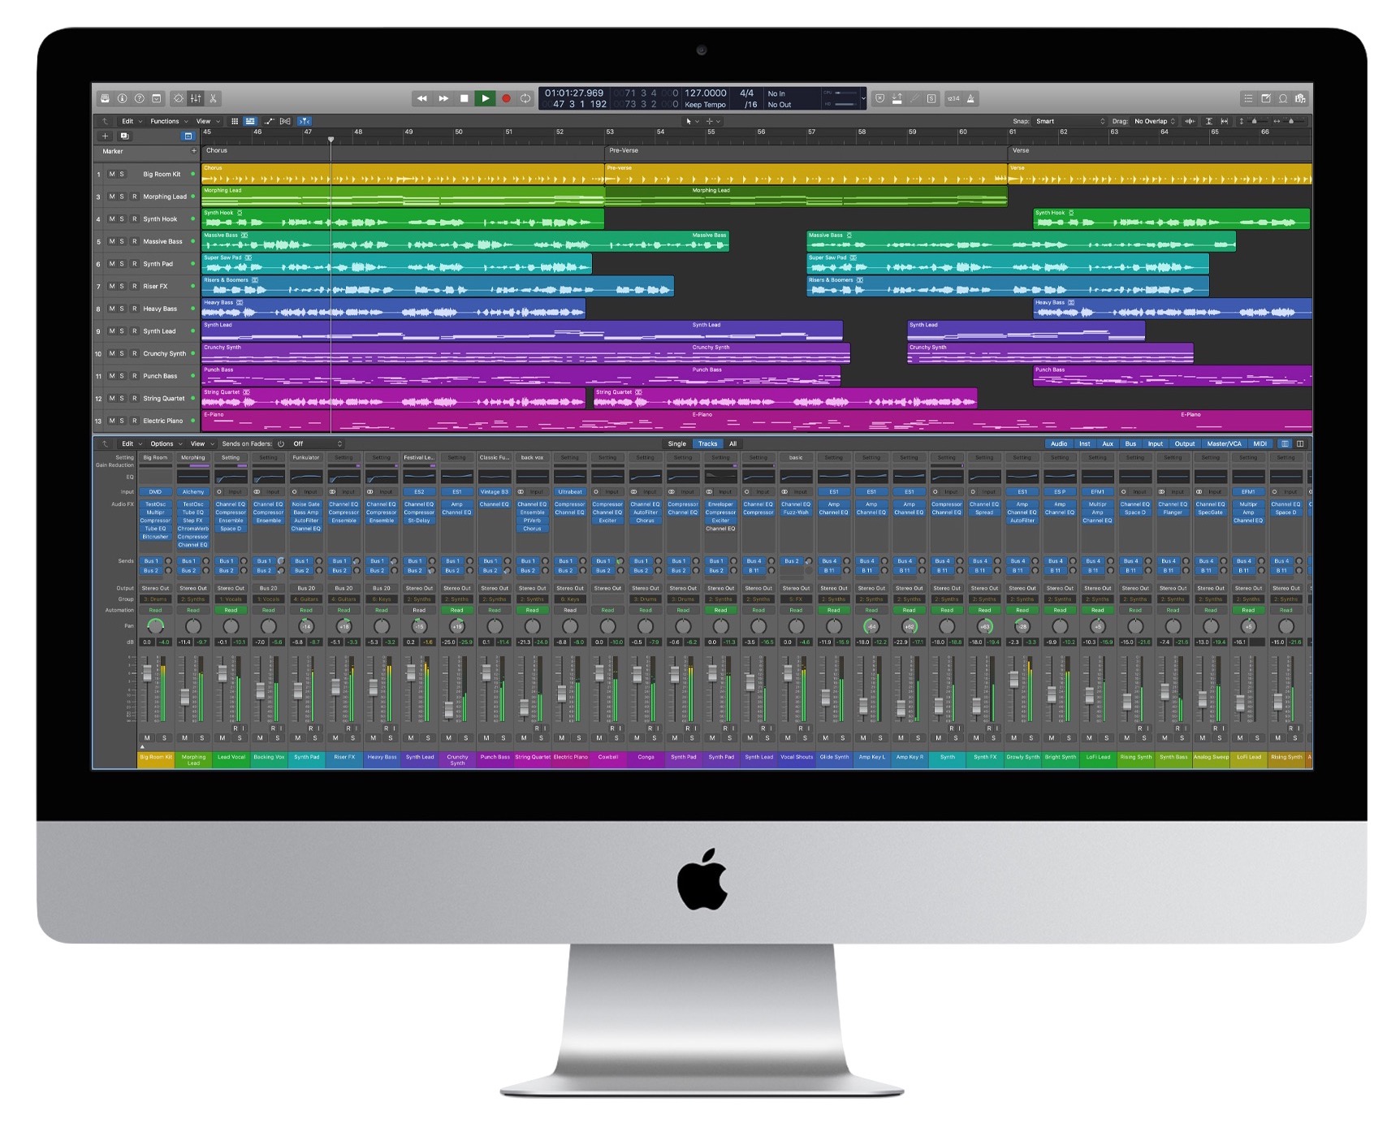Click the Play button in transport
Viewport: 1400px width, 1128px height.
[x=485, y=98]
